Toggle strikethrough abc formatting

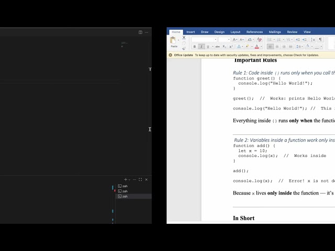pyautogui.click(x=218, y=47)
